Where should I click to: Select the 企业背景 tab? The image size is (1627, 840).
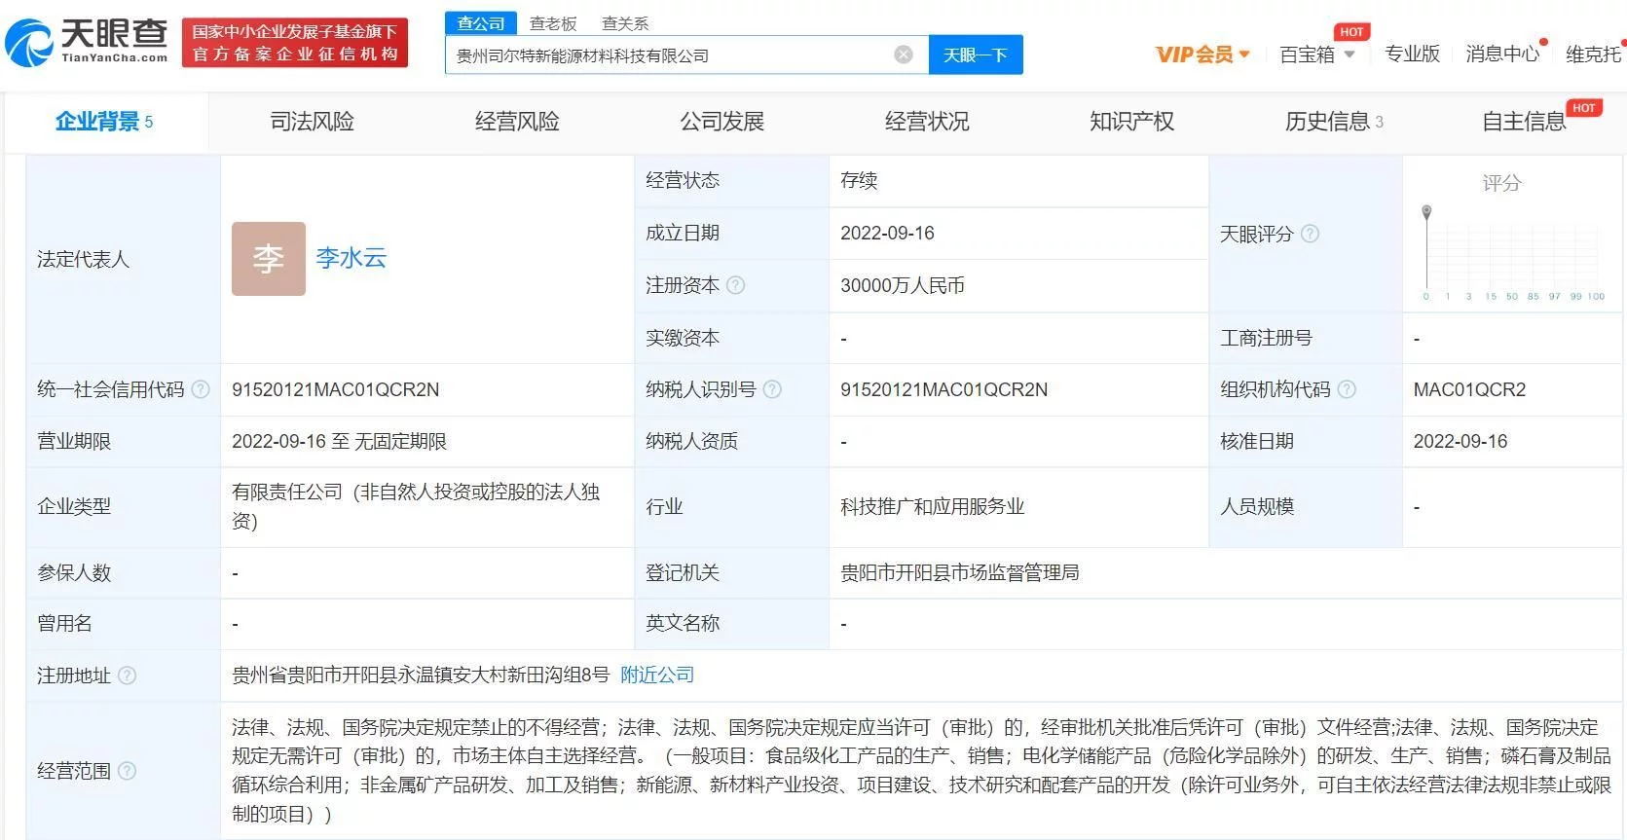pyautogui.click(x=104, y=122)
